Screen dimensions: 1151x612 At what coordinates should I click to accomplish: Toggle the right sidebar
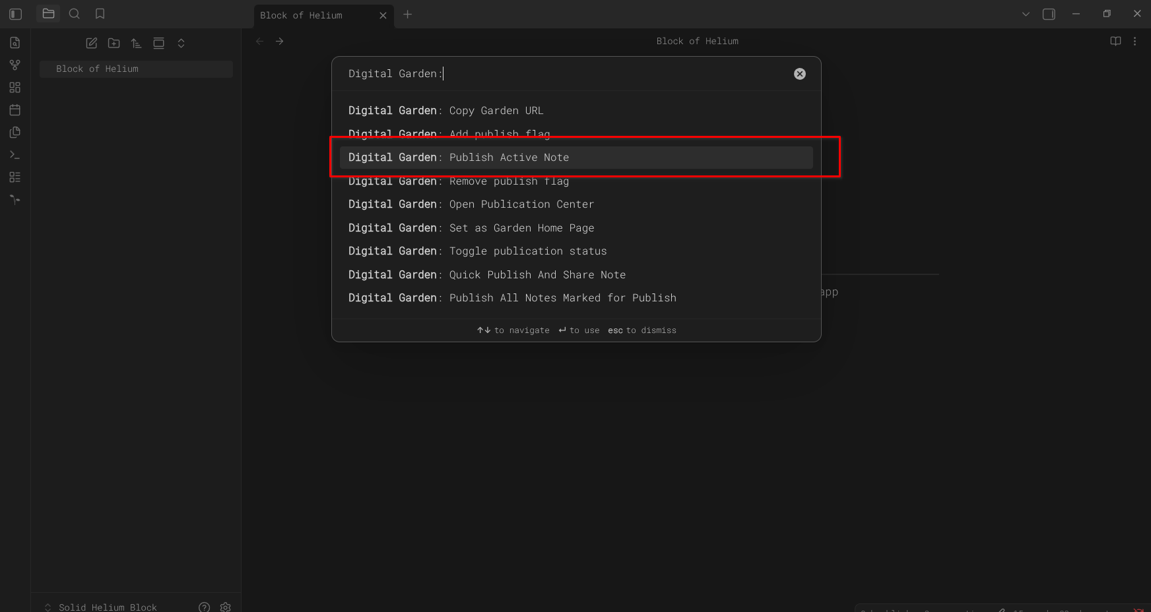pos(1049,14)
